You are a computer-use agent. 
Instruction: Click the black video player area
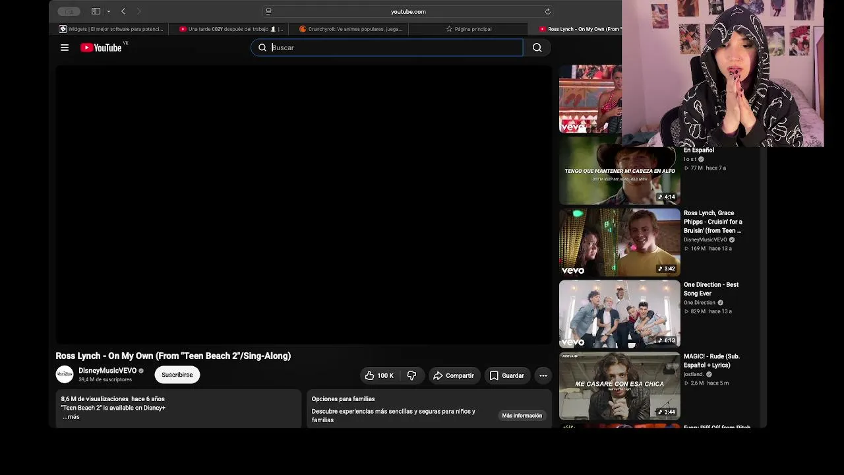pos(303,204)
